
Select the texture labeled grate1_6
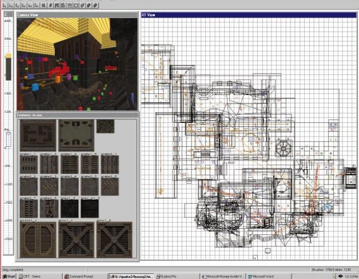tap(90, 164)
